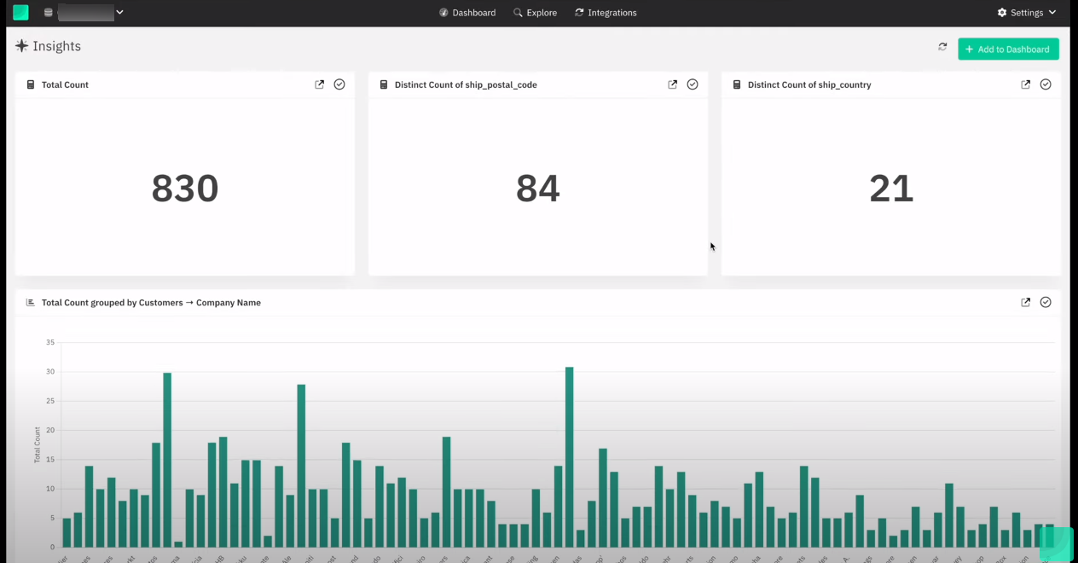Expand the data source selector dropdown
This screenshot has width=1078, height=563.
(x=119, y=12)
